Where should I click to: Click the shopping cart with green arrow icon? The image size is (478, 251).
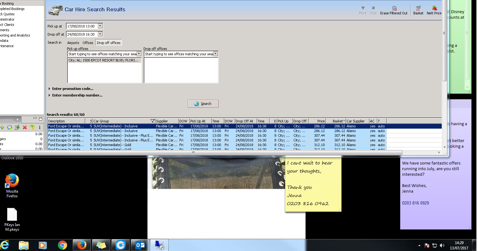(17, 127)
